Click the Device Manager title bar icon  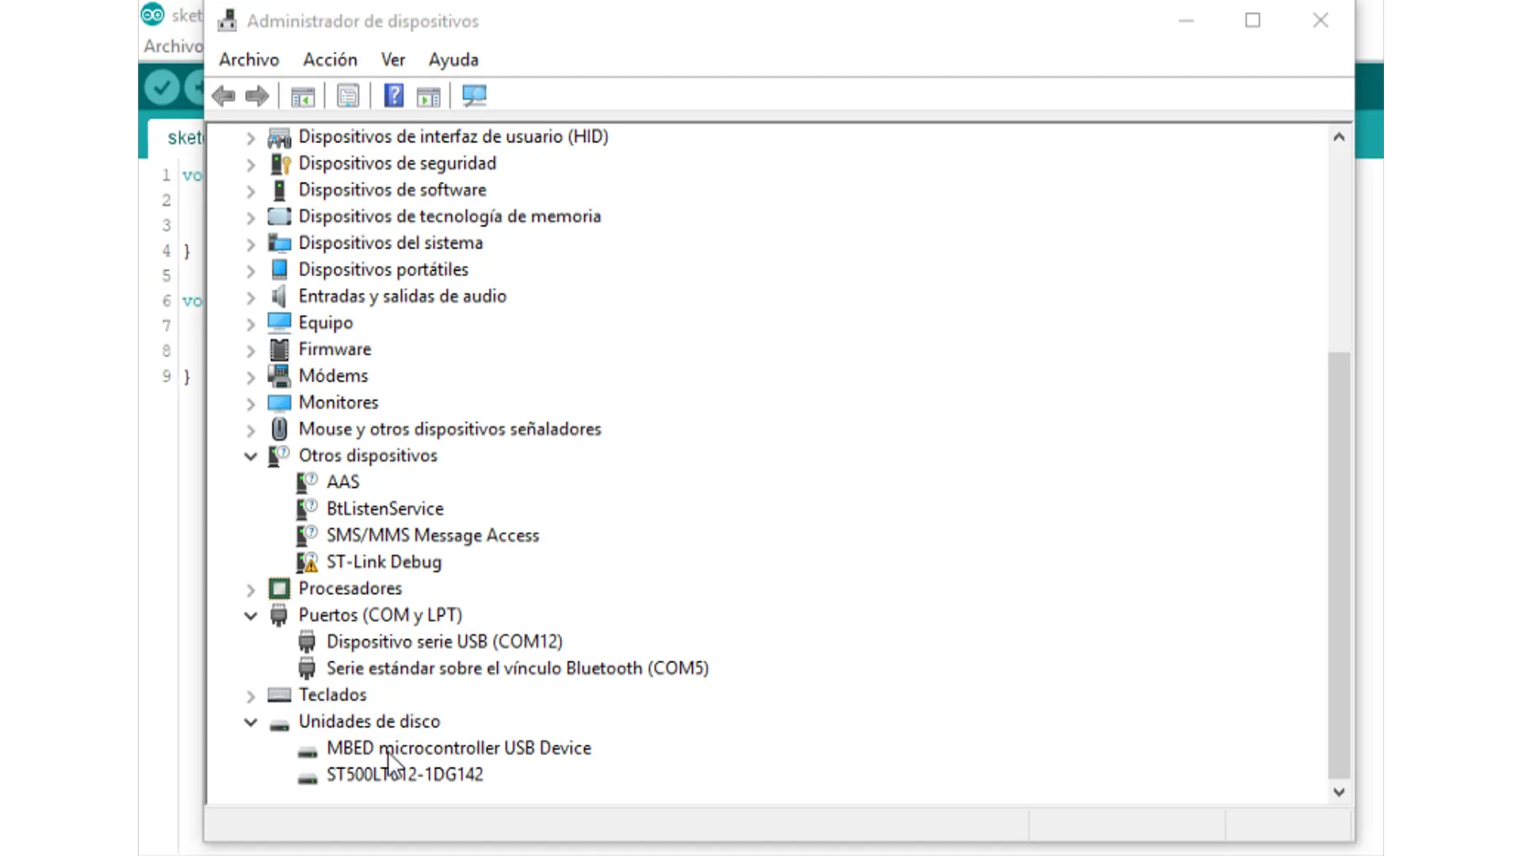click(x=228, y=21)
